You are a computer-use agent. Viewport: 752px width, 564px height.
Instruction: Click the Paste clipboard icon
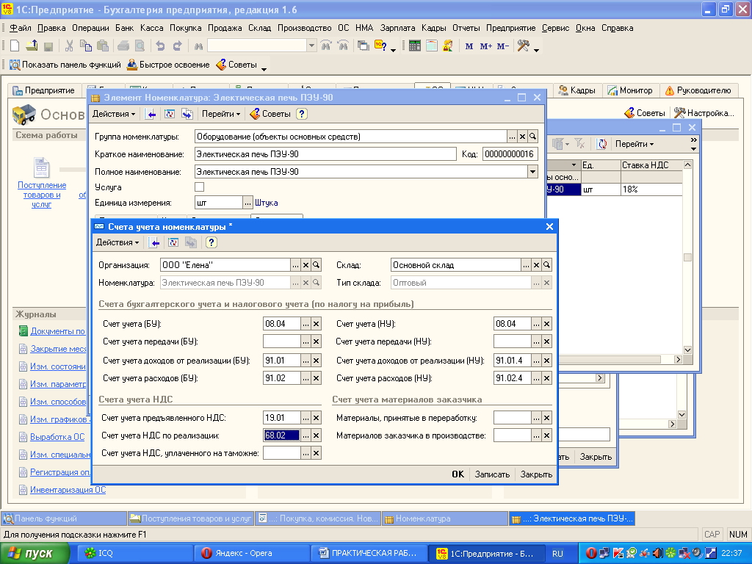point(103,46)
